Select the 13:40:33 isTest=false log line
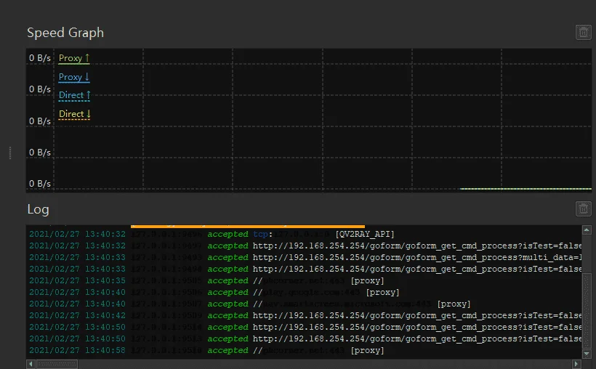Screen dimensions: 596x369 click(304, 269)
